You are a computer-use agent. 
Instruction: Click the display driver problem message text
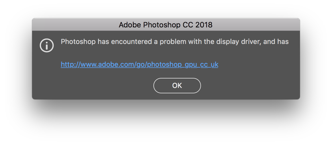pos(175,42)
